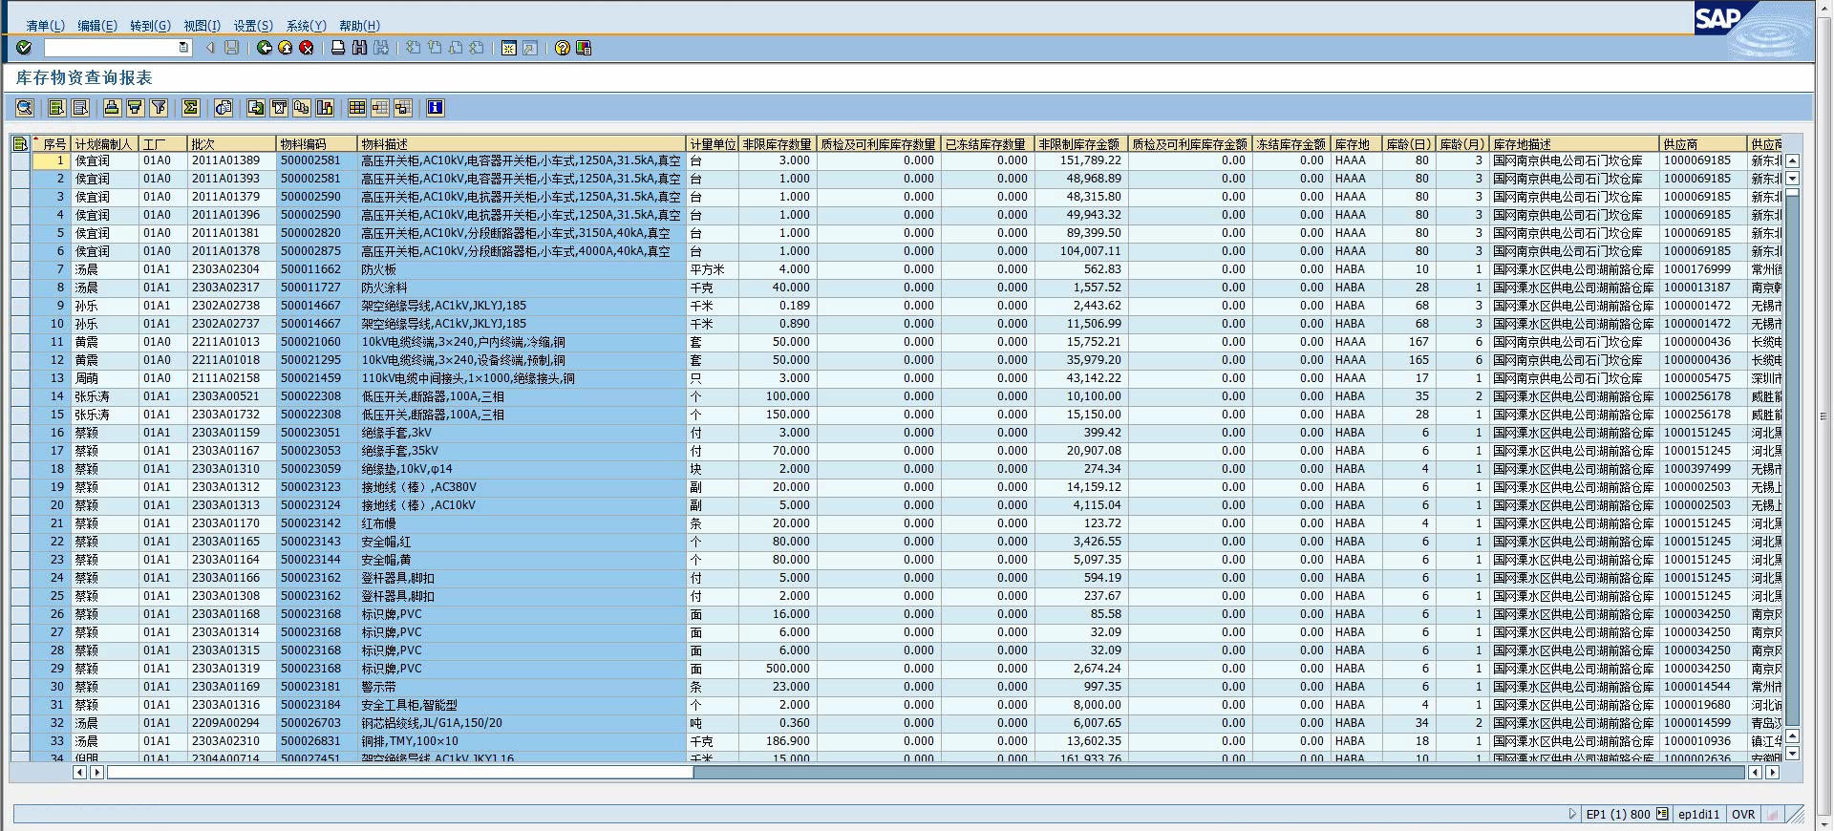The width and height of the screenshot is (1834, 831).
Task: Click the select-all button at grid corner
Action: coord(20,144)
